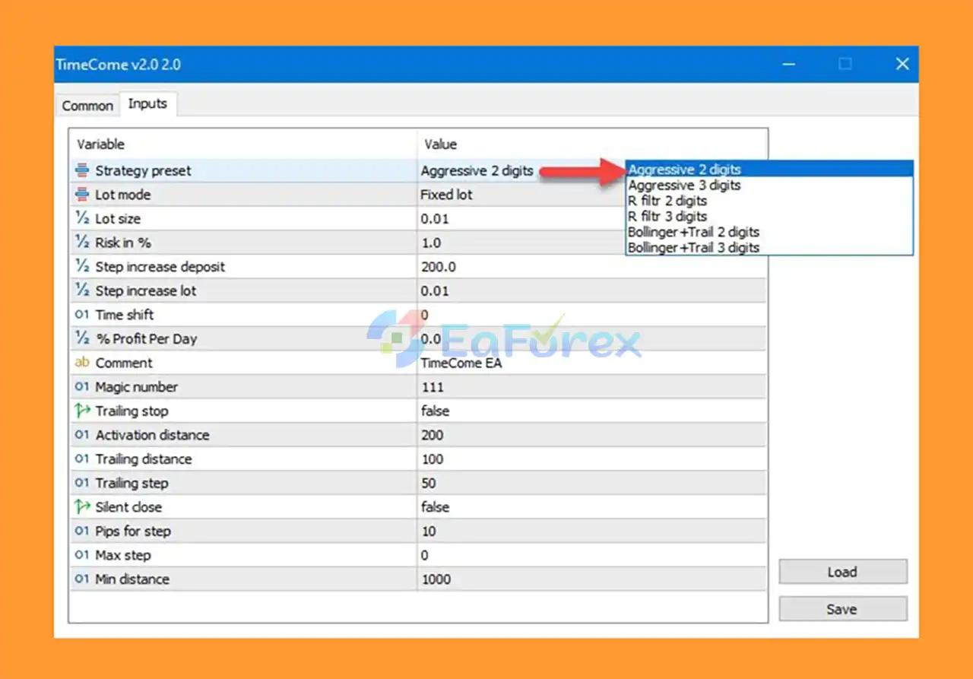Click the Lot mode row icon
Viewport: 973px width, 679px height.
tap(82, 195)
